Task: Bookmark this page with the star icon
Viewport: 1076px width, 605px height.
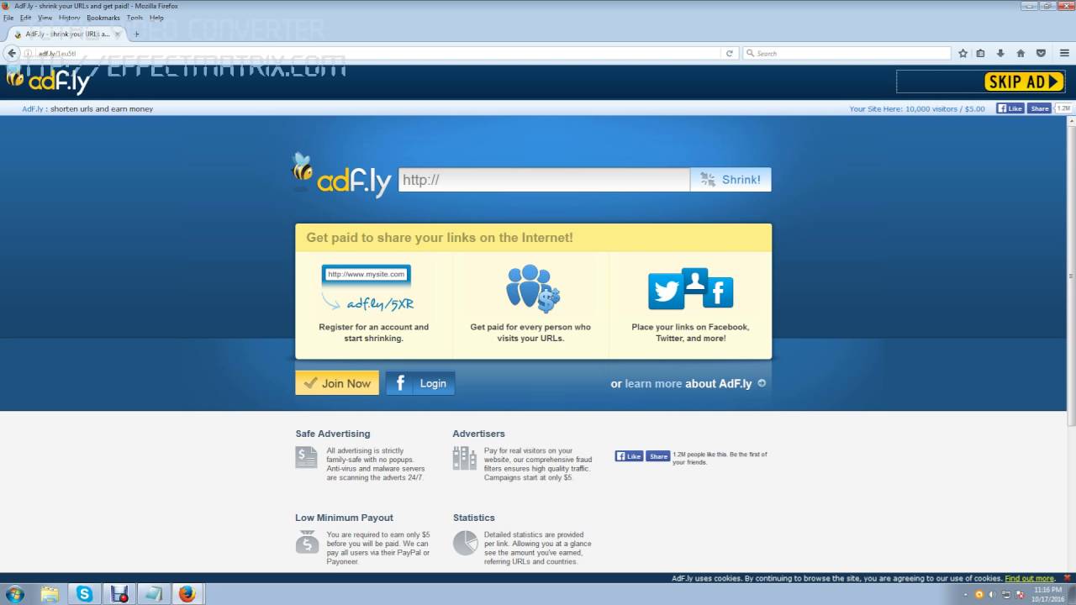Action: click(963, 53)
